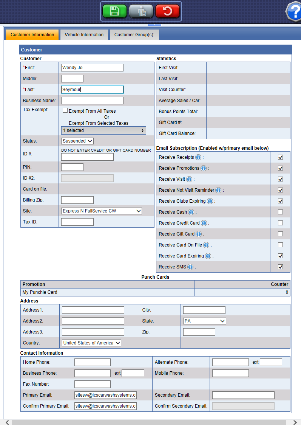Click info icon beside Receive Promotions

click(x=204, y=168)
